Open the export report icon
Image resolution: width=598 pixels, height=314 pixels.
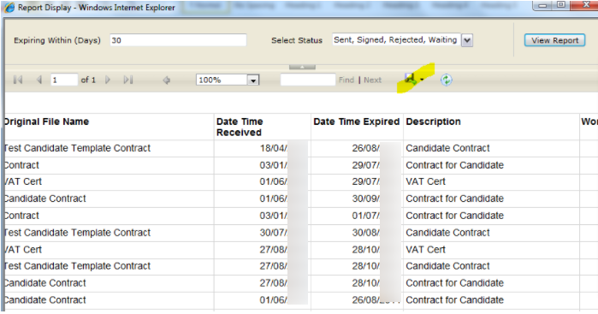click(411, 79)
